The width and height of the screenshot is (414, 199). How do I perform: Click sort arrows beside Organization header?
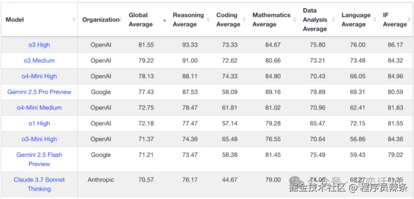click(120, 20)
